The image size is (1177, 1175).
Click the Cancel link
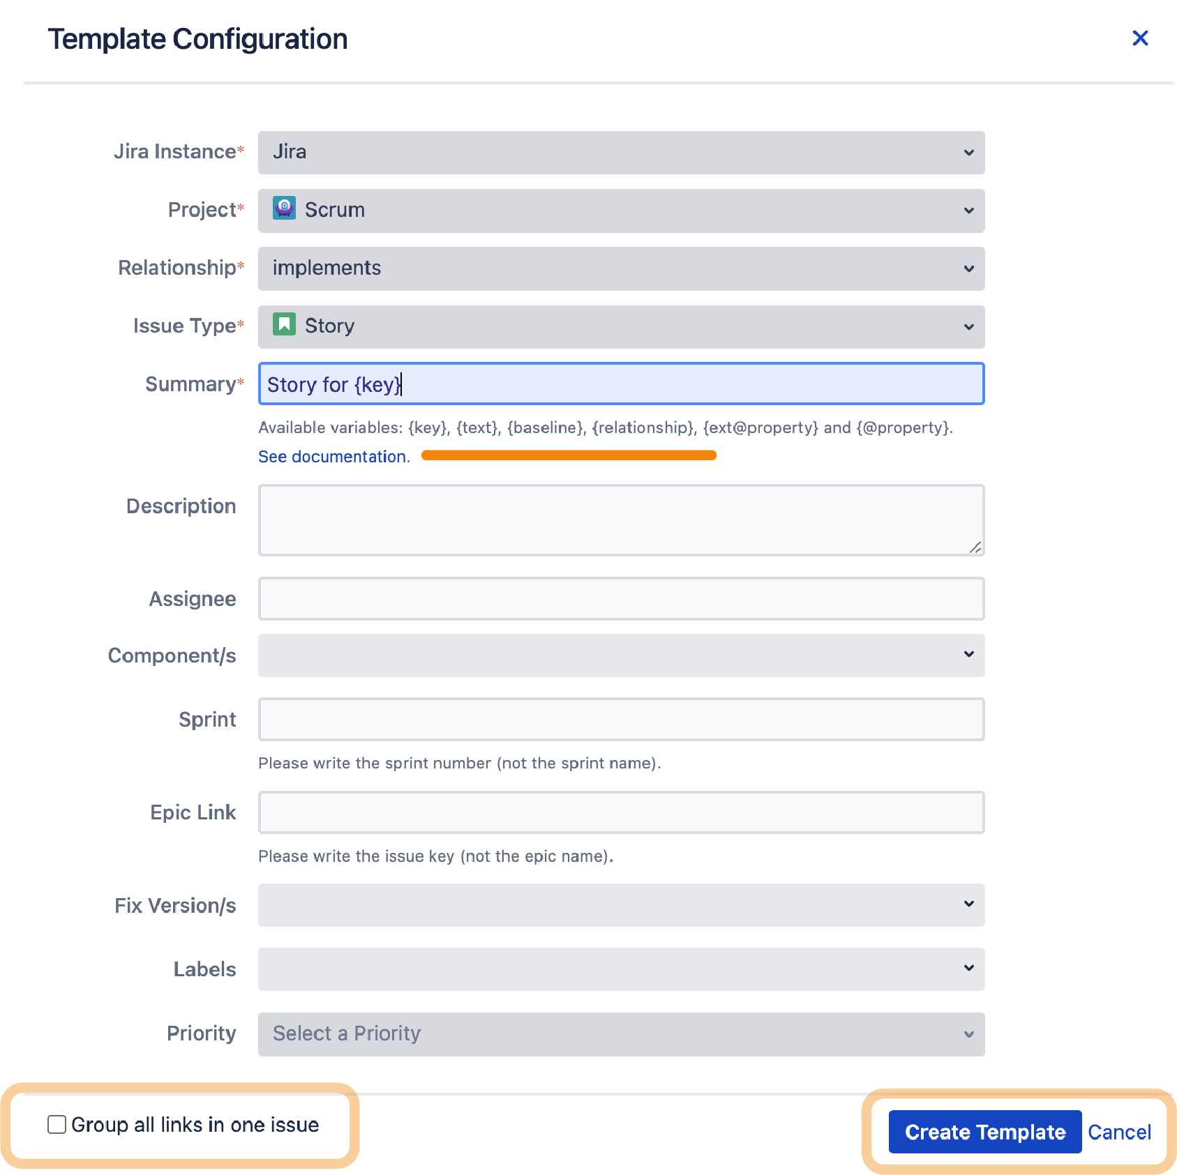(1118, 1131)
